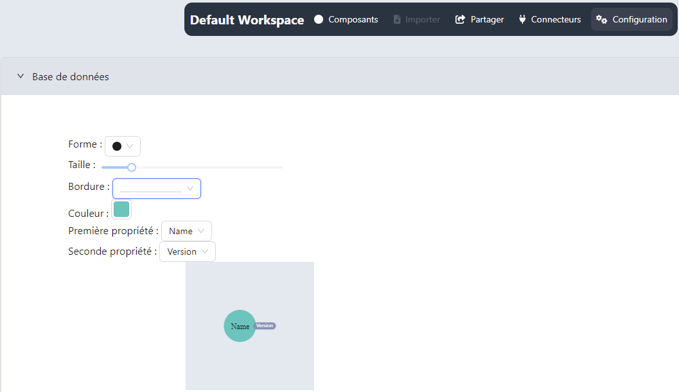Click the black circle shape in Forme selector
679x392 pixels.
pyautogui.click(x=116, y=146)
